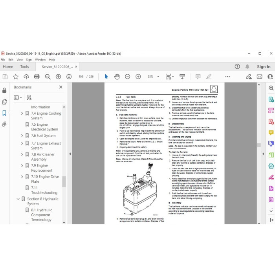275x275 pixels.
Task: Open Comment tool in right pane
Action: click(271, 133)
